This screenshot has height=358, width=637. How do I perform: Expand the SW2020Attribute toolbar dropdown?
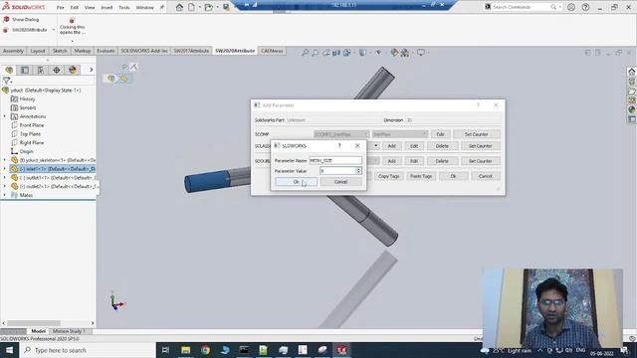pos(53,30)
